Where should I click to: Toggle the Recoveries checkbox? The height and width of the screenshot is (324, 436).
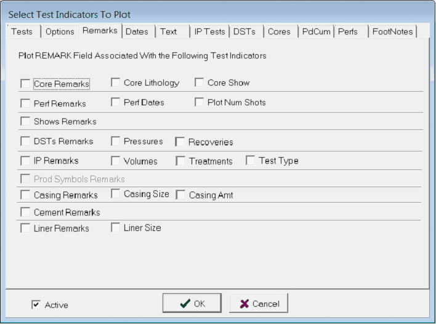(x=180, y=142)
